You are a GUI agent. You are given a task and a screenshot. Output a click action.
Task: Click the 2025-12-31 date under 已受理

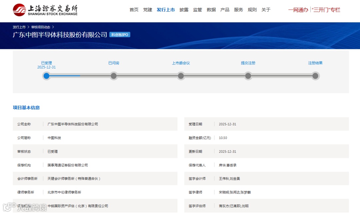[x=46, y=67]
